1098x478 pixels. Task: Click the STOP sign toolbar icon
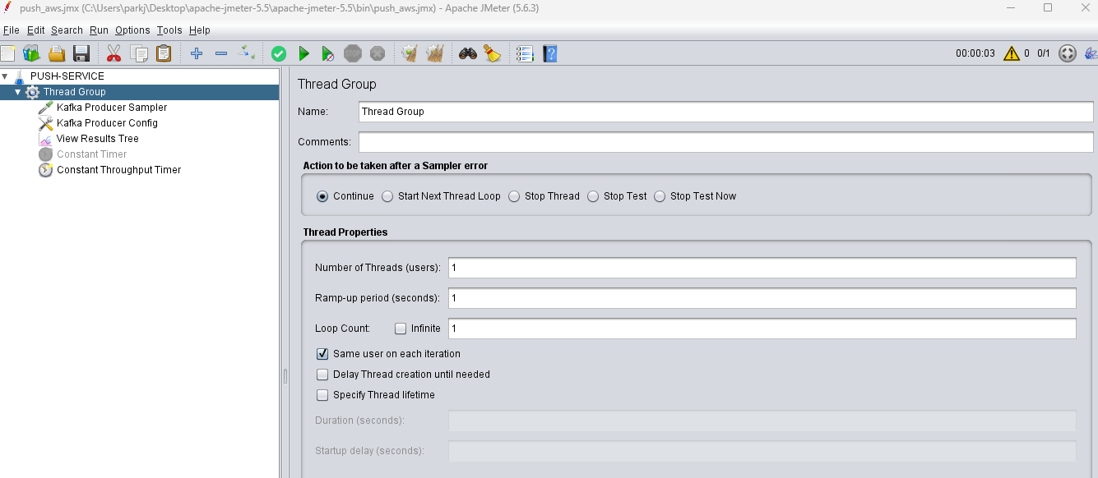point(353,53)
